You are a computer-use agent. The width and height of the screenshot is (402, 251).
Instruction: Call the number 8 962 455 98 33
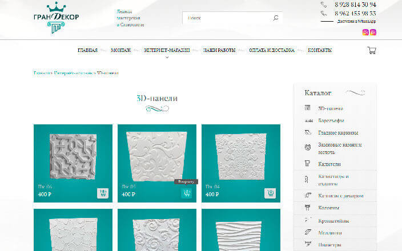pyautogui.click(x=355, y=13)
